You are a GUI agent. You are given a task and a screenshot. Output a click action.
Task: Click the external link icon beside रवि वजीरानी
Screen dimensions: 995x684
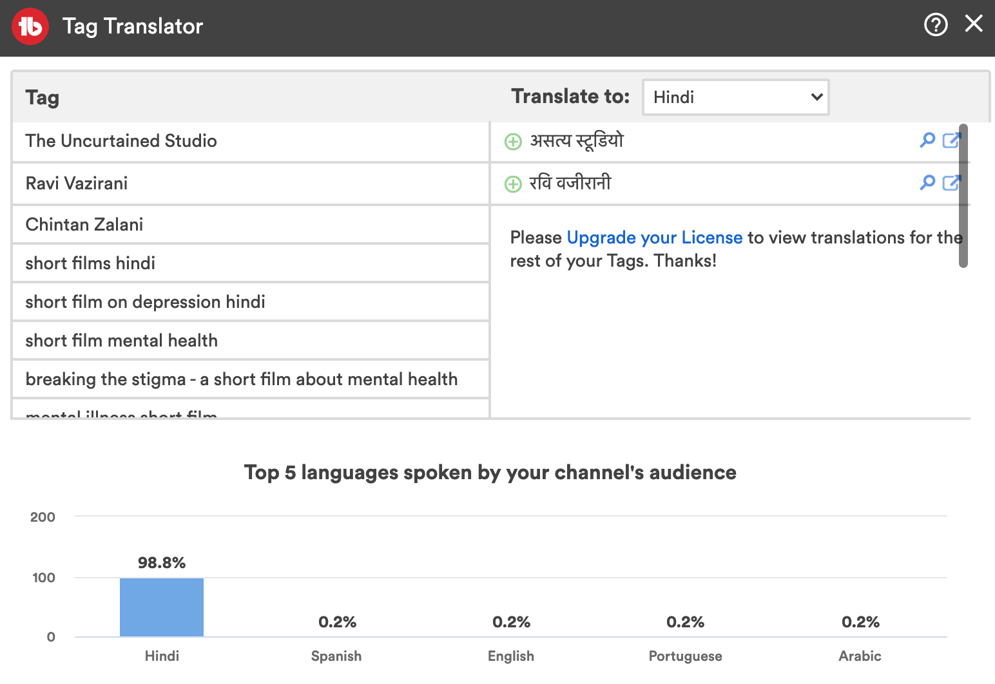tap(952, 183)
